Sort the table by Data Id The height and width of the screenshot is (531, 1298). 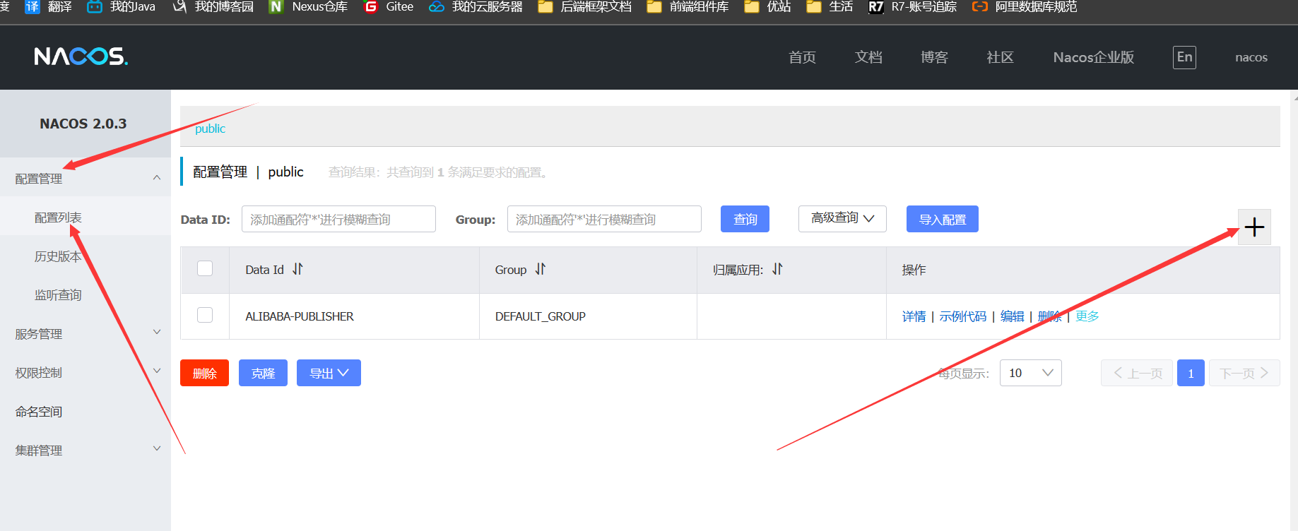coord(297,269)
